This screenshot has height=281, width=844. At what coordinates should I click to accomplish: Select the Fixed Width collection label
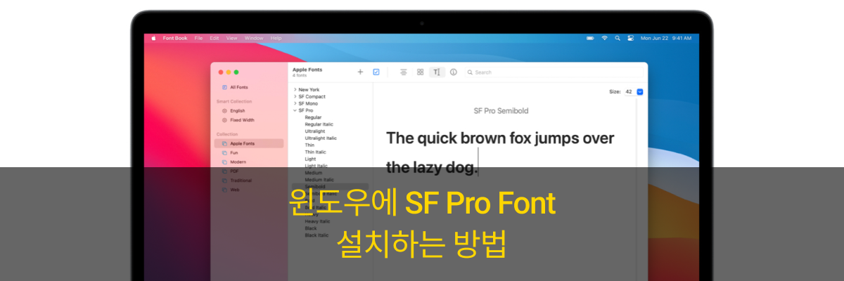click(x=242, y=120)
